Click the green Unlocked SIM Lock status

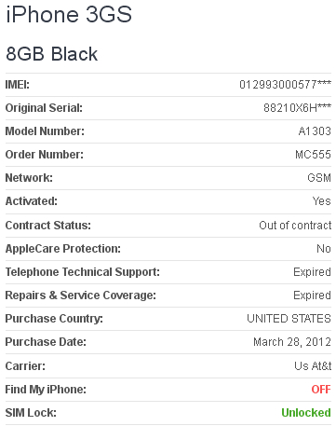306,413
